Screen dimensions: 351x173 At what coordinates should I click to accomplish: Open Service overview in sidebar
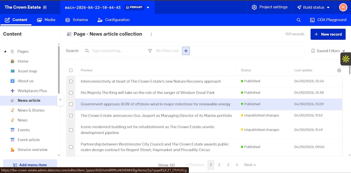click(x=32, y=150)
